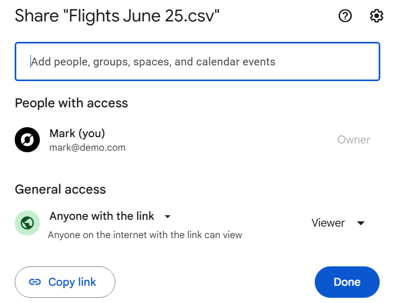The height and width of the screenshot is (303, 396).
Task: Open share settings gear icon
Action: pos(376,16)
